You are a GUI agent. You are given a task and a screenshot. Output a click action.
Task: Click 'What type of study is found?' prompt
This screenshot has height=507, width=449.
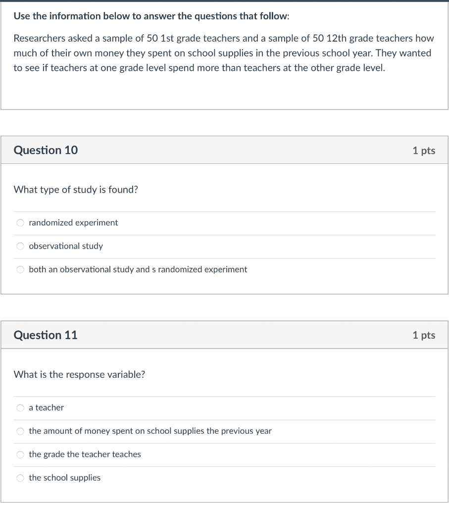[76, 190]
